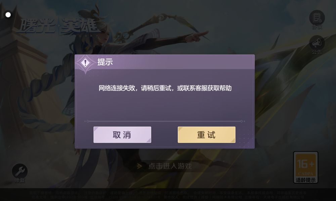Tap the white floating dot at top-left
This screenshot has height=201, width=336.
pyautogui.click(x=8, y=15)
